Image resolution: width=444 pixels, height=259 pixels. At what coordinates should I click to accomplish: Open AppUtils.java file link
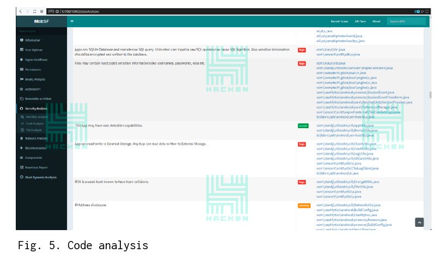(x=345, y=125)
